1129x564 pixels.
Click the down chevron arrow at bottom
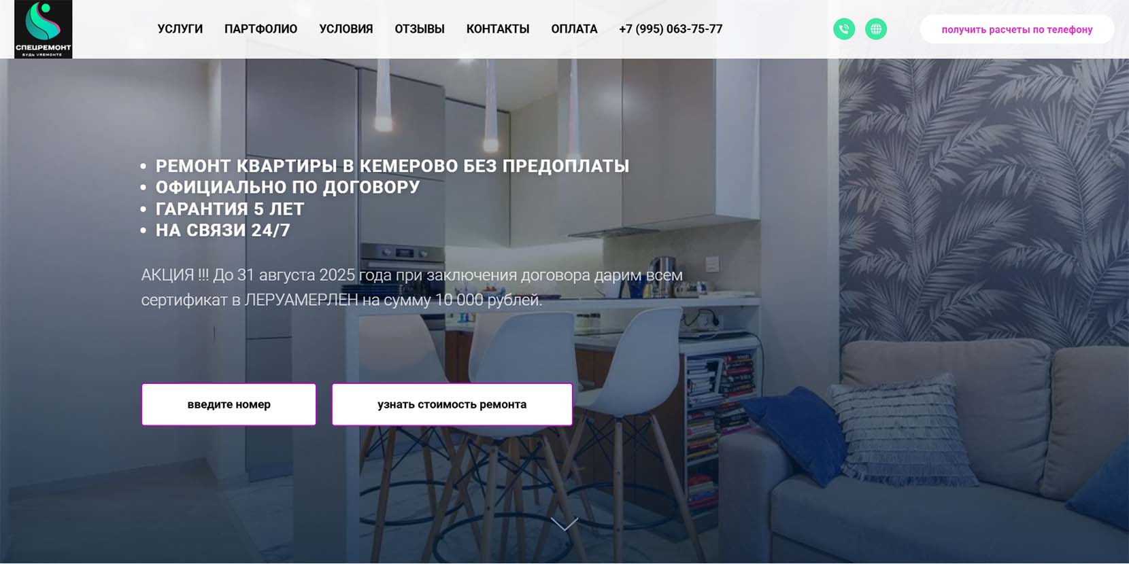click(x=564, y=524)
